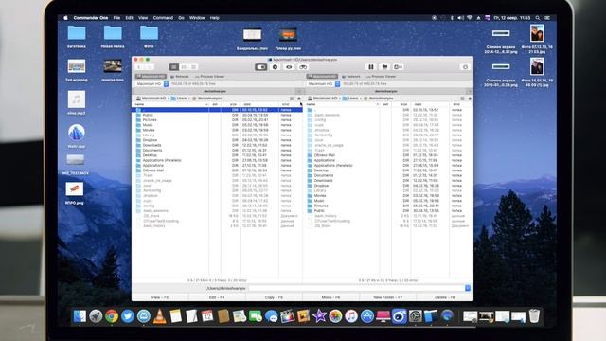Click Users in left panel breadcrumb
606x341 pixels.
179,99
